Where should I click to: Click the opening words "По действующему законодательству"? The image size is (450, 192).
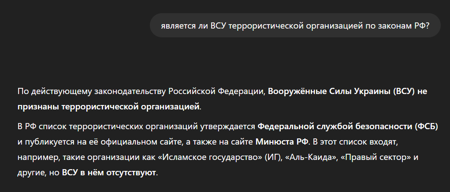tap(92, 92)
